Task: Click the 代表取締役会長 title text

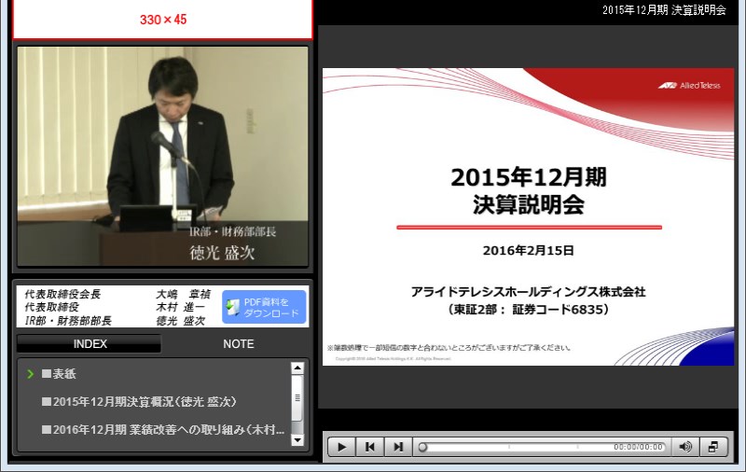Action: point(62,294)
